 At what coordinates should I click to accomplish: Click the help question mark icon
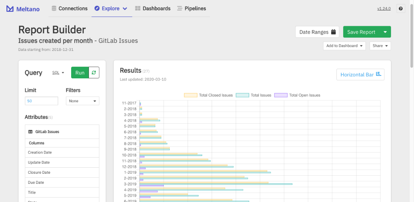click(401, 9)
